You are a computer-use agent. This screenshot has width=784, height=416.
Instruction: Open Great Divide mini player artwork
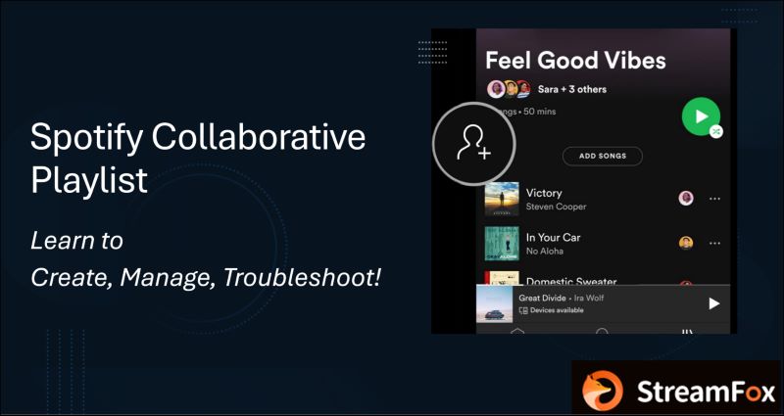(x=495, y=304)
